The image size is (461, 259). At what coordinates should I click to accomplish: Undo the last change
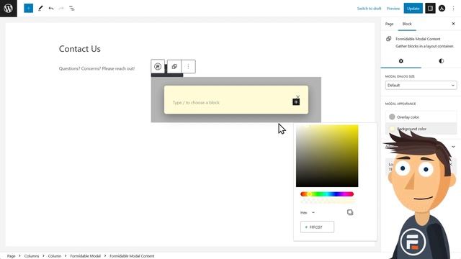(x=51, y=8)
